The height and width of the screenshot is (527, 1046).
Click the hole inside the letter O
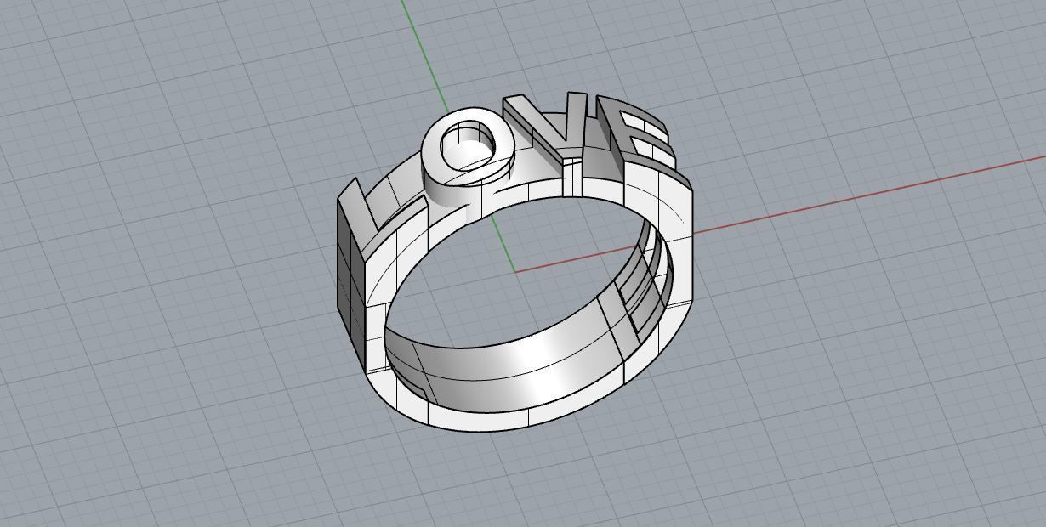tap(467, 144)
